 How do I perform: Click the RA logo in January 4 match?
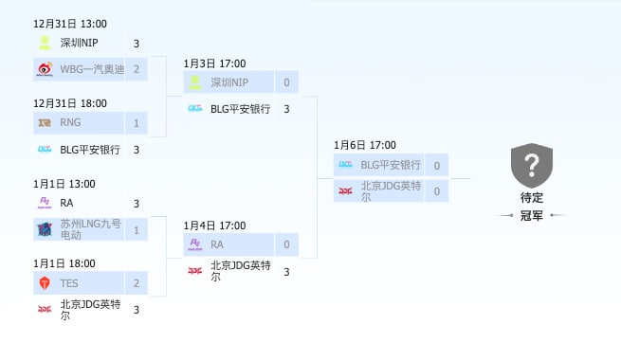point(195,244)
